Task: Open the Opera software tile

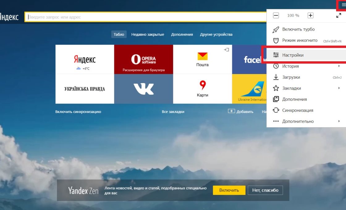Action: (x=144, y=59)
